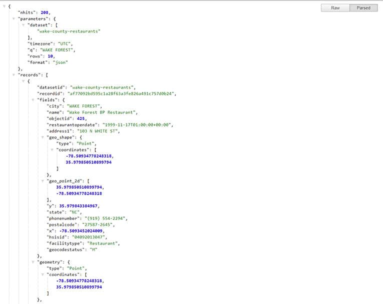Collapse the root JSON object triangle
383x304 pixels.
click(5, 5)
